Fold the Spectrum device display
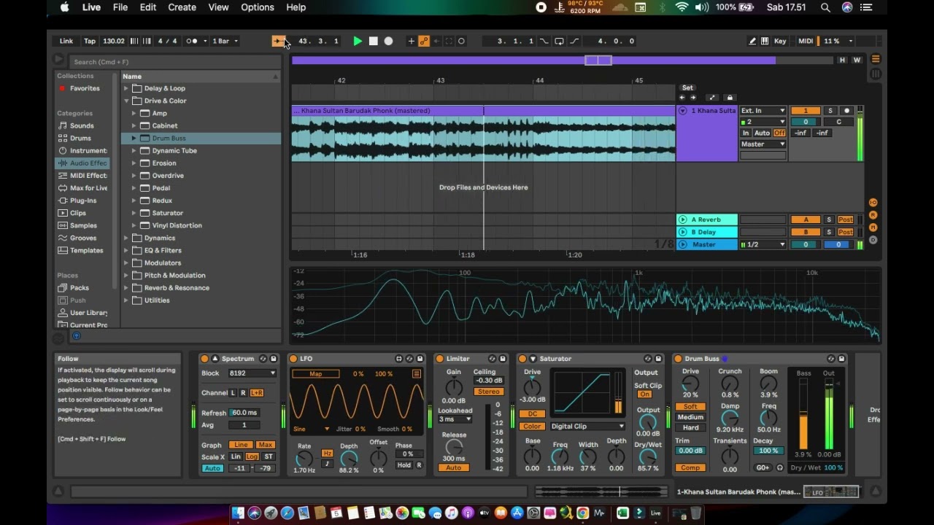The height and width of the screenshot is (525, 934). pos(215,359)
